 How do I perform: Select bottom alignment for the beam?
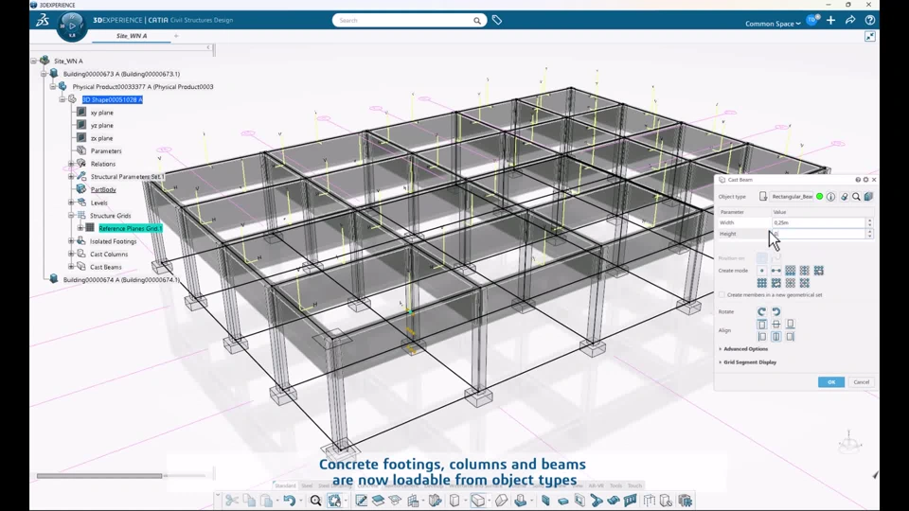coord(790,325)
